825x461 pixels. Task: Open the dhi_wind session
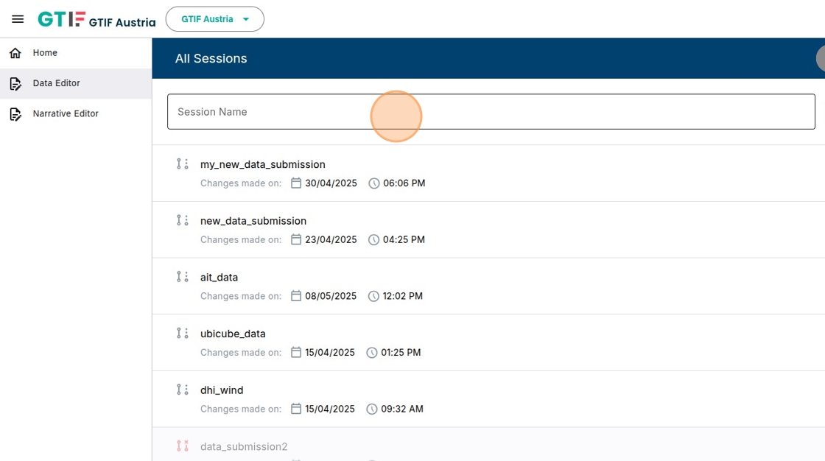coord(222,390)
